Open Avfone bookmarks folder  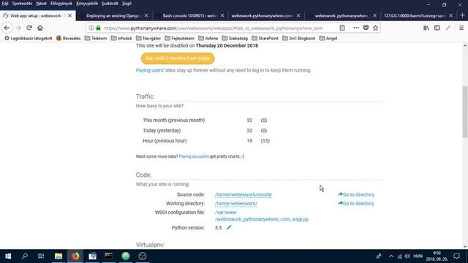(208, 38)
